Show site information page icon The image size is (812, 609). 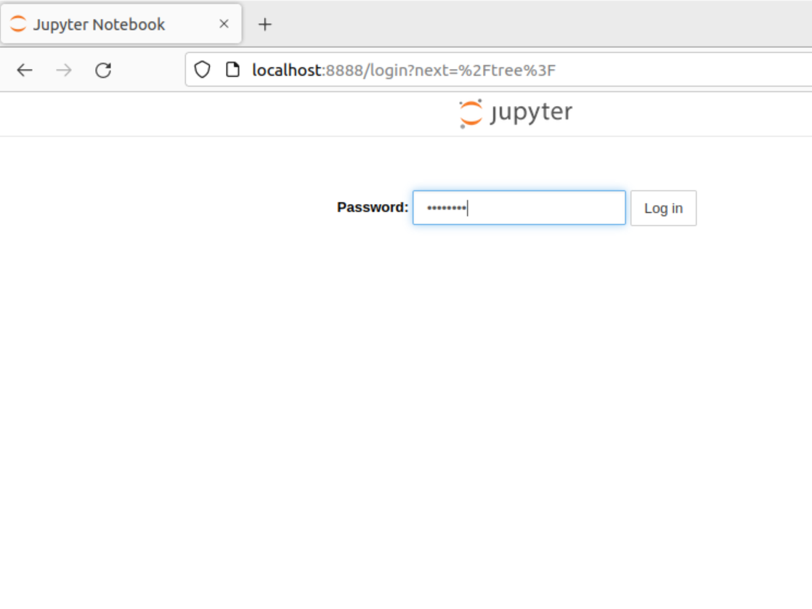click(232, 70)
